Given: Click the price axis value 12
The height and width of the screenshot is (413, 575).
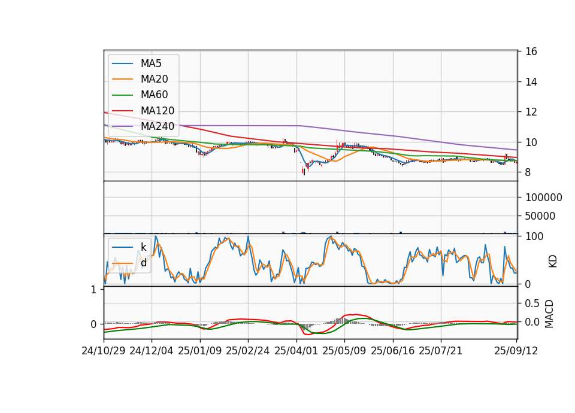Looking at the screenshot, I should click(x=531, y=112).
